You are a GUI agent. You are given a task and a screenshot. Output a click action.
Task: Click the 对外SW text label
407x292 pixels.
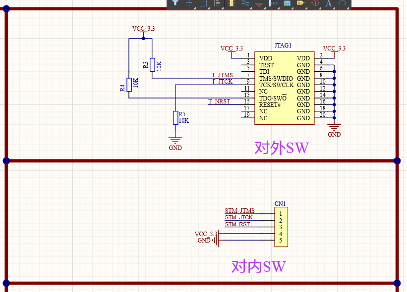281,147
